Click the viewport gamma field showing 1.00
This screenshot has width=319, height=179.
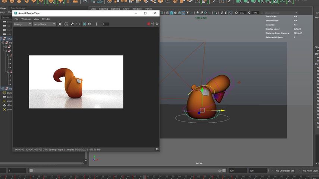[x=255, y=13]
